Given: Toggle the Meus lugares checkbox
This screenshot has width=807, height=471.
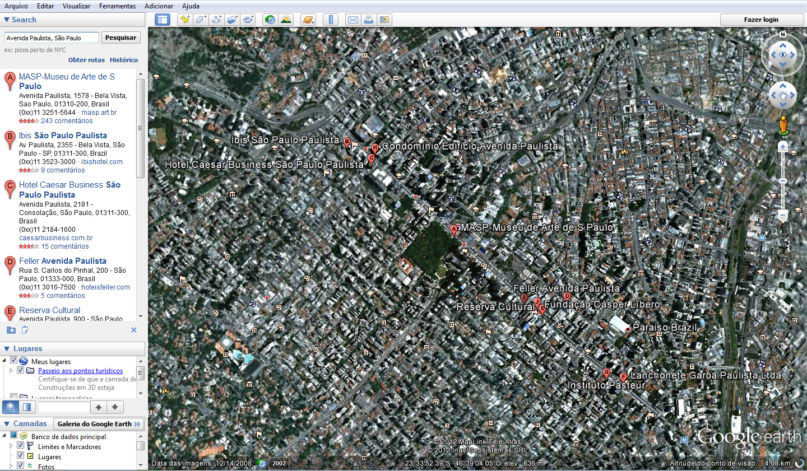Looking at the screenshot, I should pos(14,361).
